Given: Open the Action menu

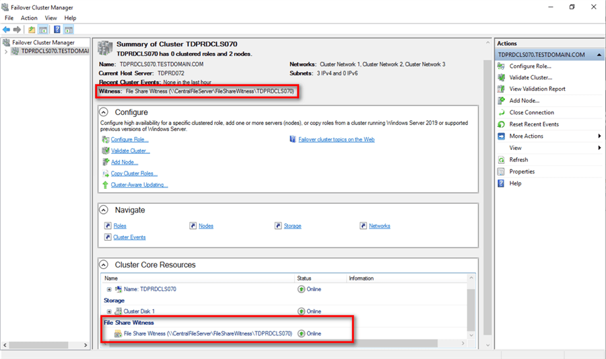Looking at the screenshot, I should (x=29, y=18).
